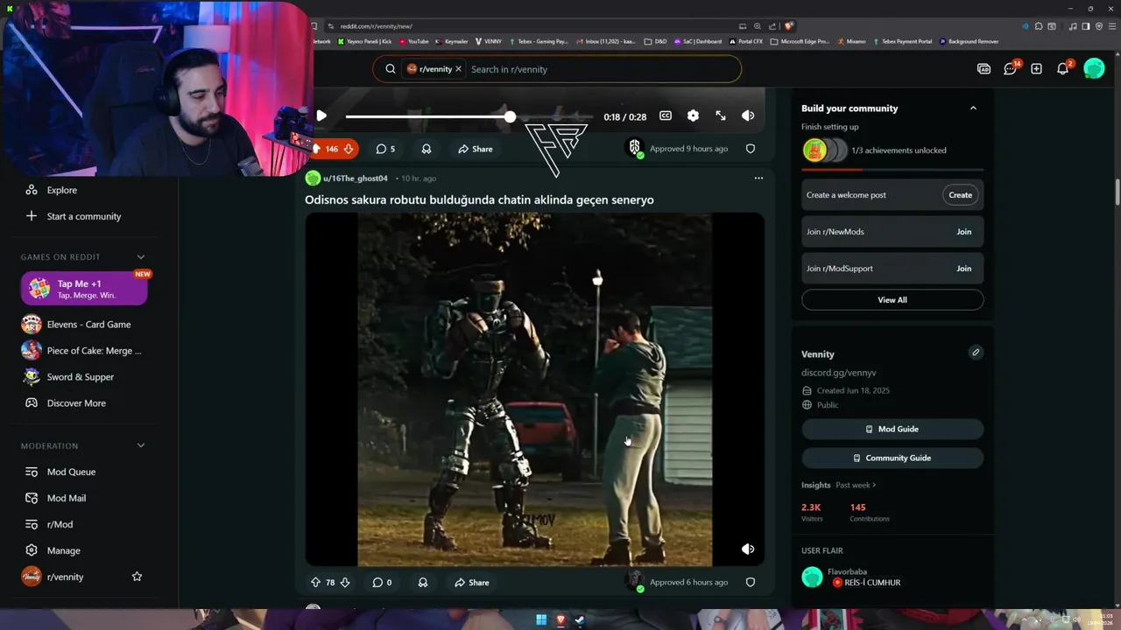Collapse the Moderation section

pyautogui.click(x=141, y=445)
